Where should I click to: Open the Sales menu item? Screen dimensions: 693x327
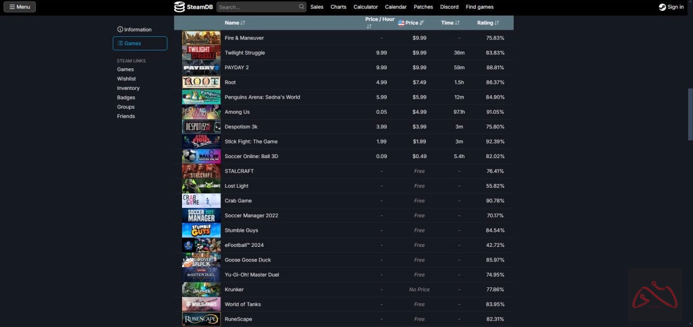[x=317, y=7]
